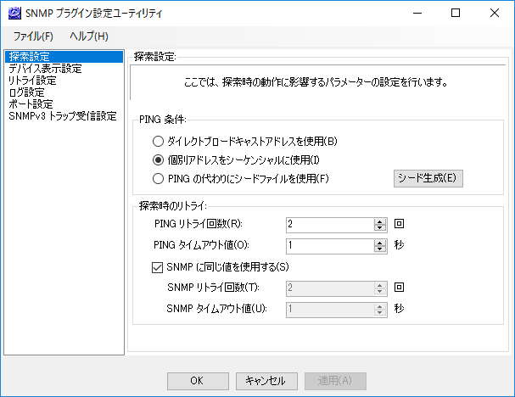Select 個別アドレスをシーケンシャルに使用 radio option
Screen dimensions: 515x397
coord(158,160)
